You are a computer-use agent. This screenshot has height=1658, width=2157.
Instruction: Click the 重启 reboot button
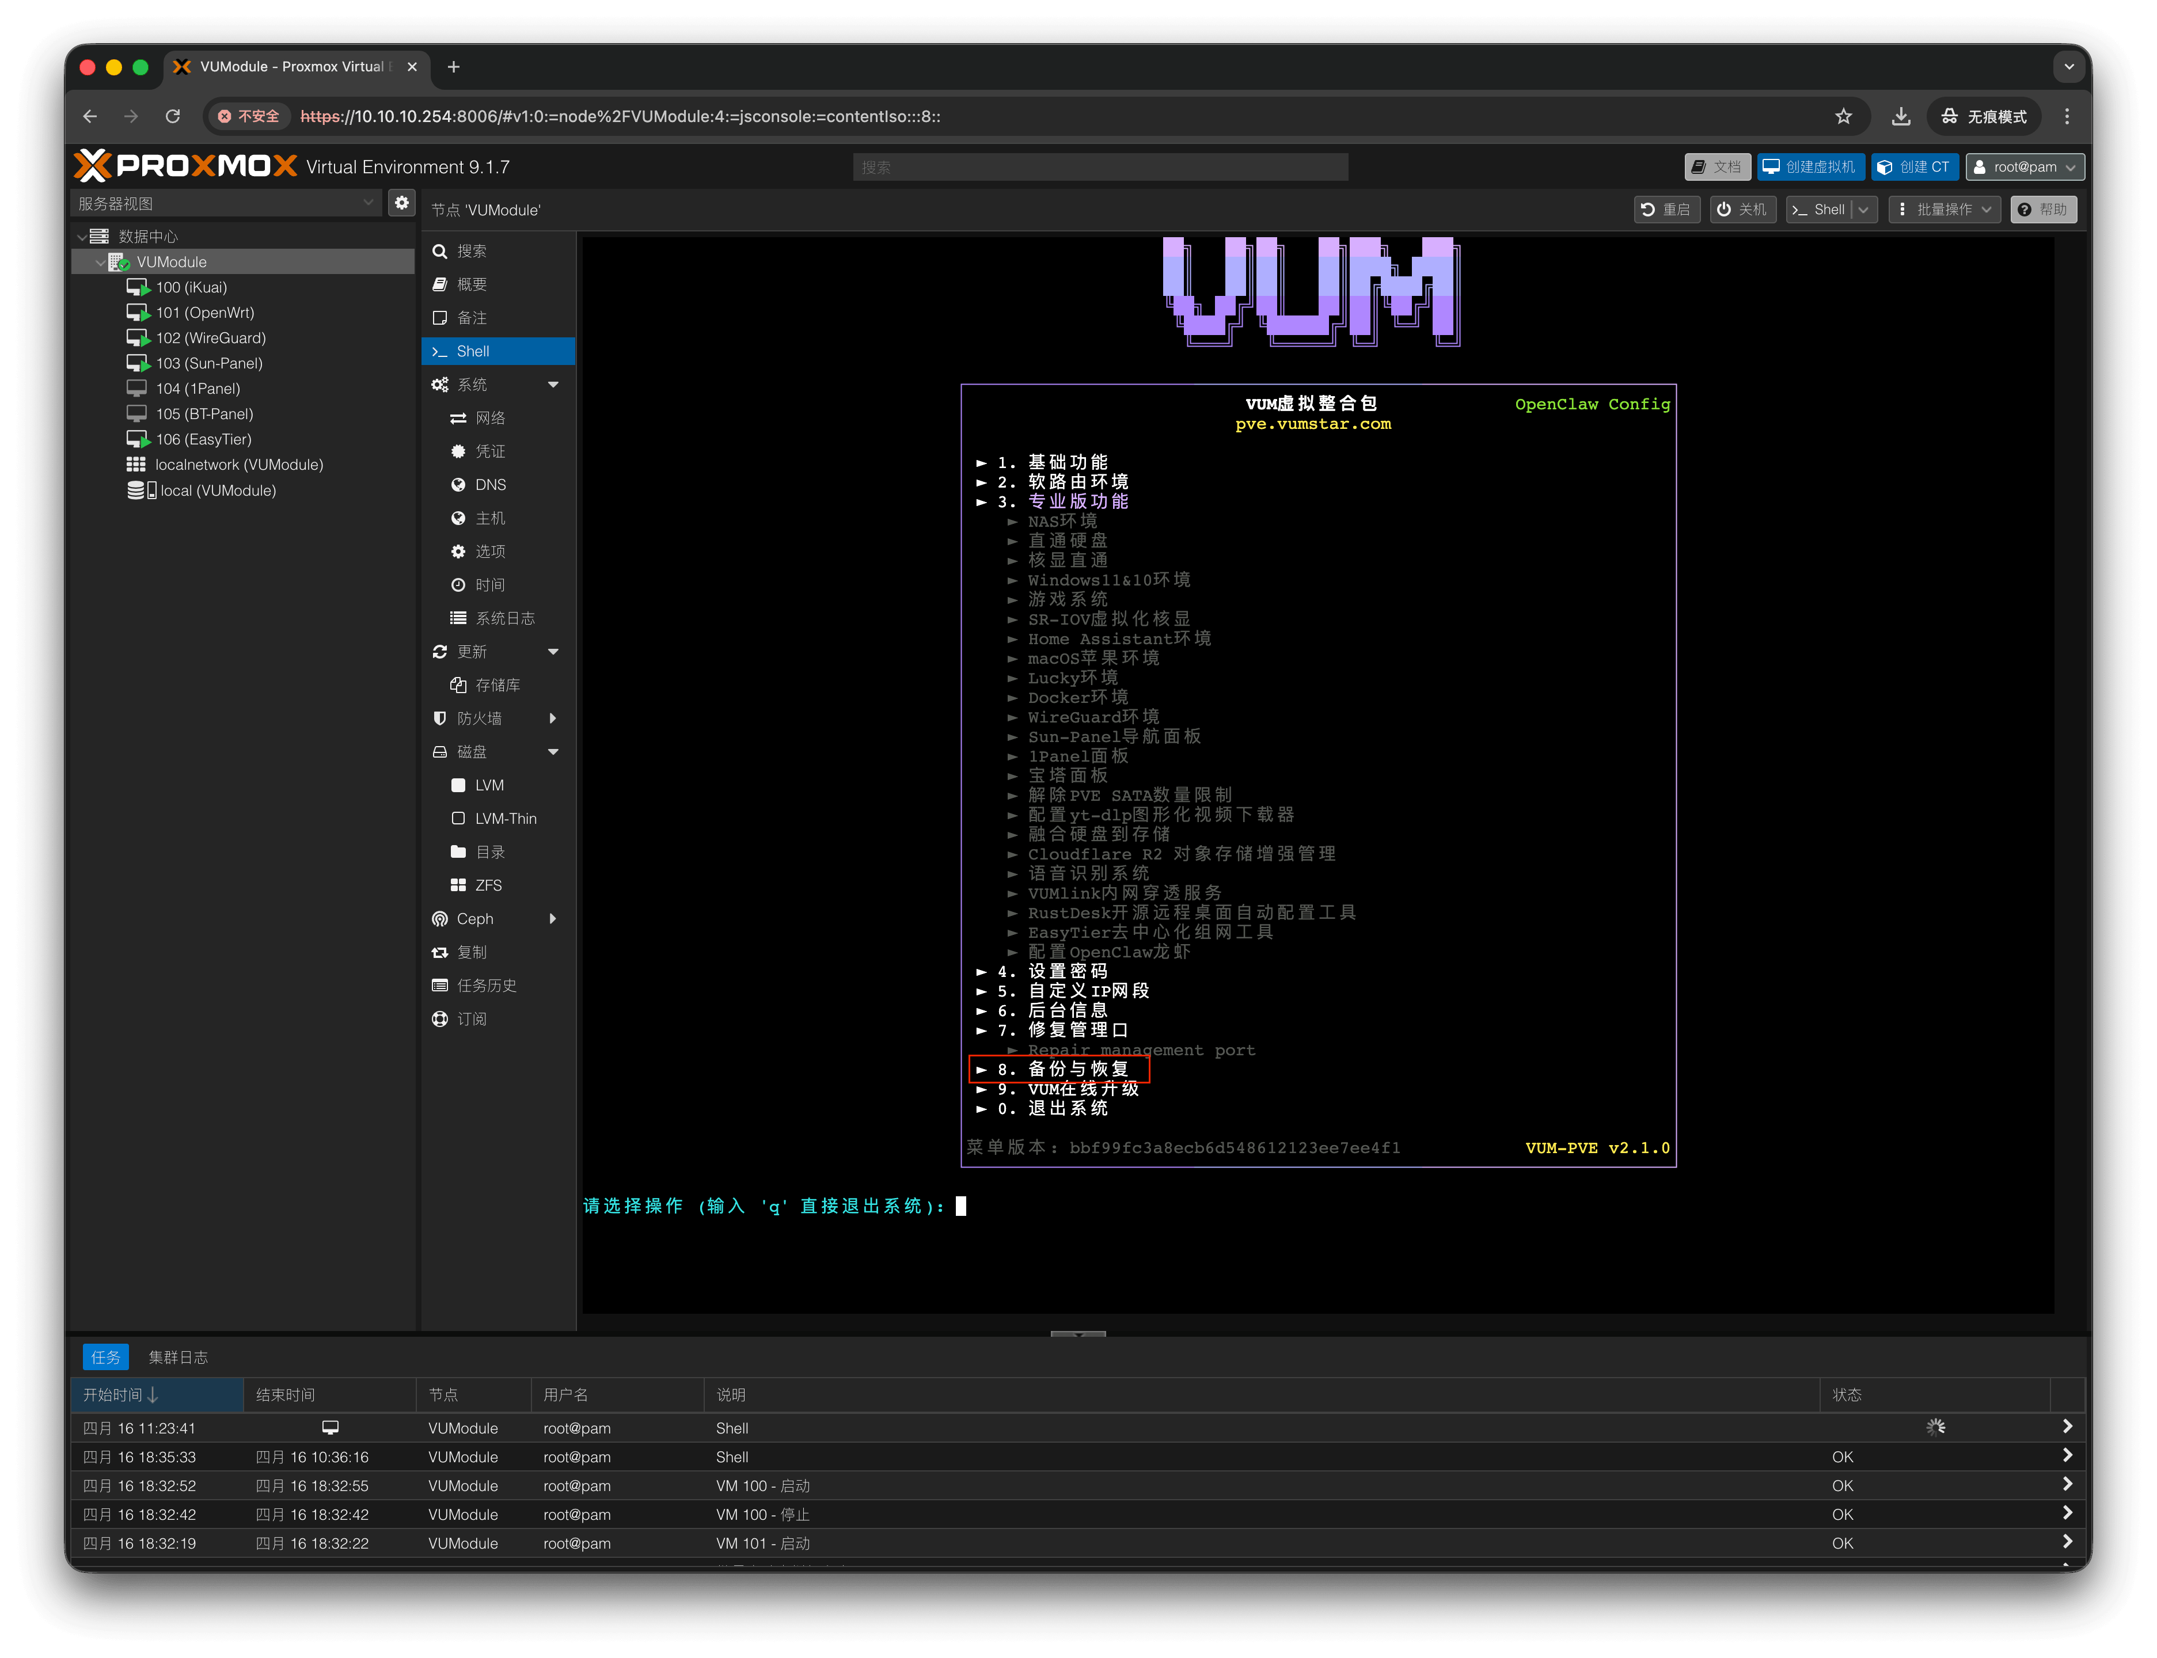tap(1666, 209)
